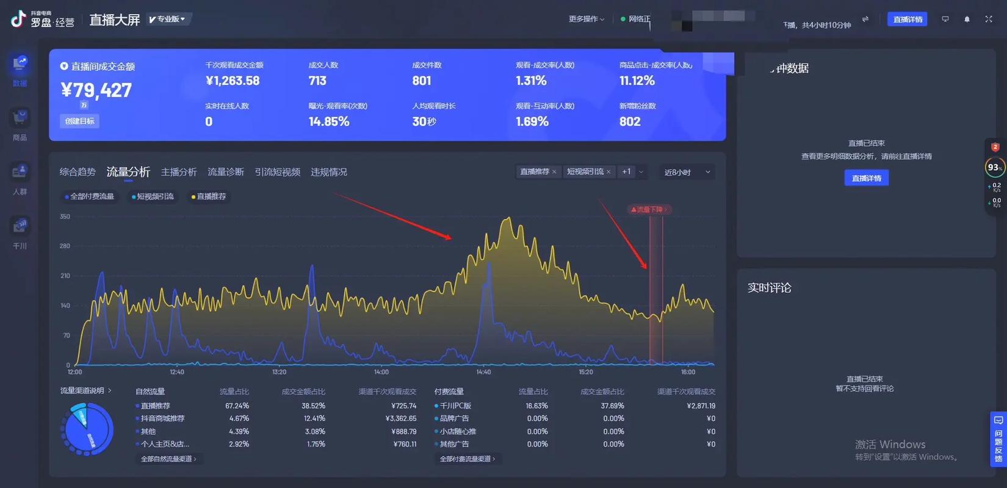
Task: Switch to the 流量诊断 tab
Action: click(226, 172)
